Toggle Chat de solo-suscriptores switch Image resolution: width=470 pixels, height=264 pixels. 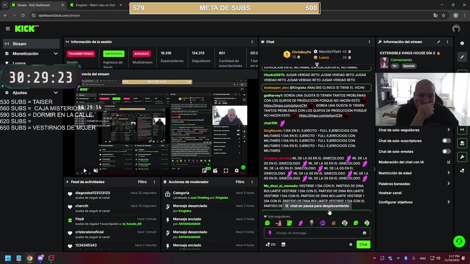(x=446, y=141)
